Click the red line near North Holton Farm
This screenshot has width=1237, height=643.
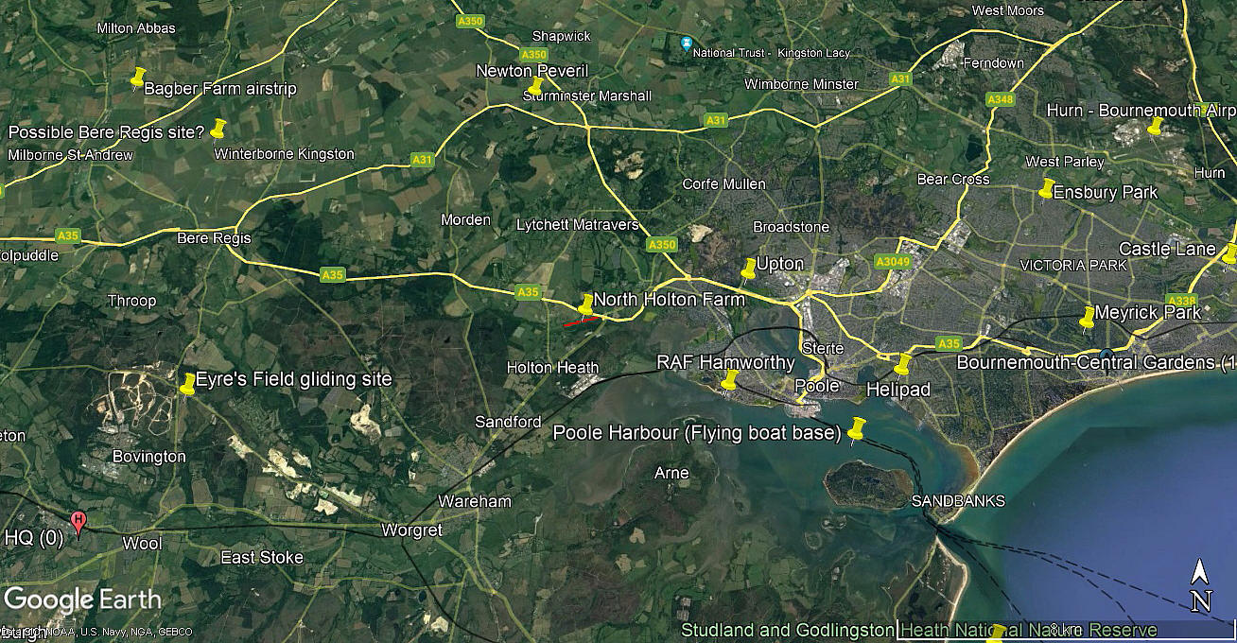pos(582,321)
